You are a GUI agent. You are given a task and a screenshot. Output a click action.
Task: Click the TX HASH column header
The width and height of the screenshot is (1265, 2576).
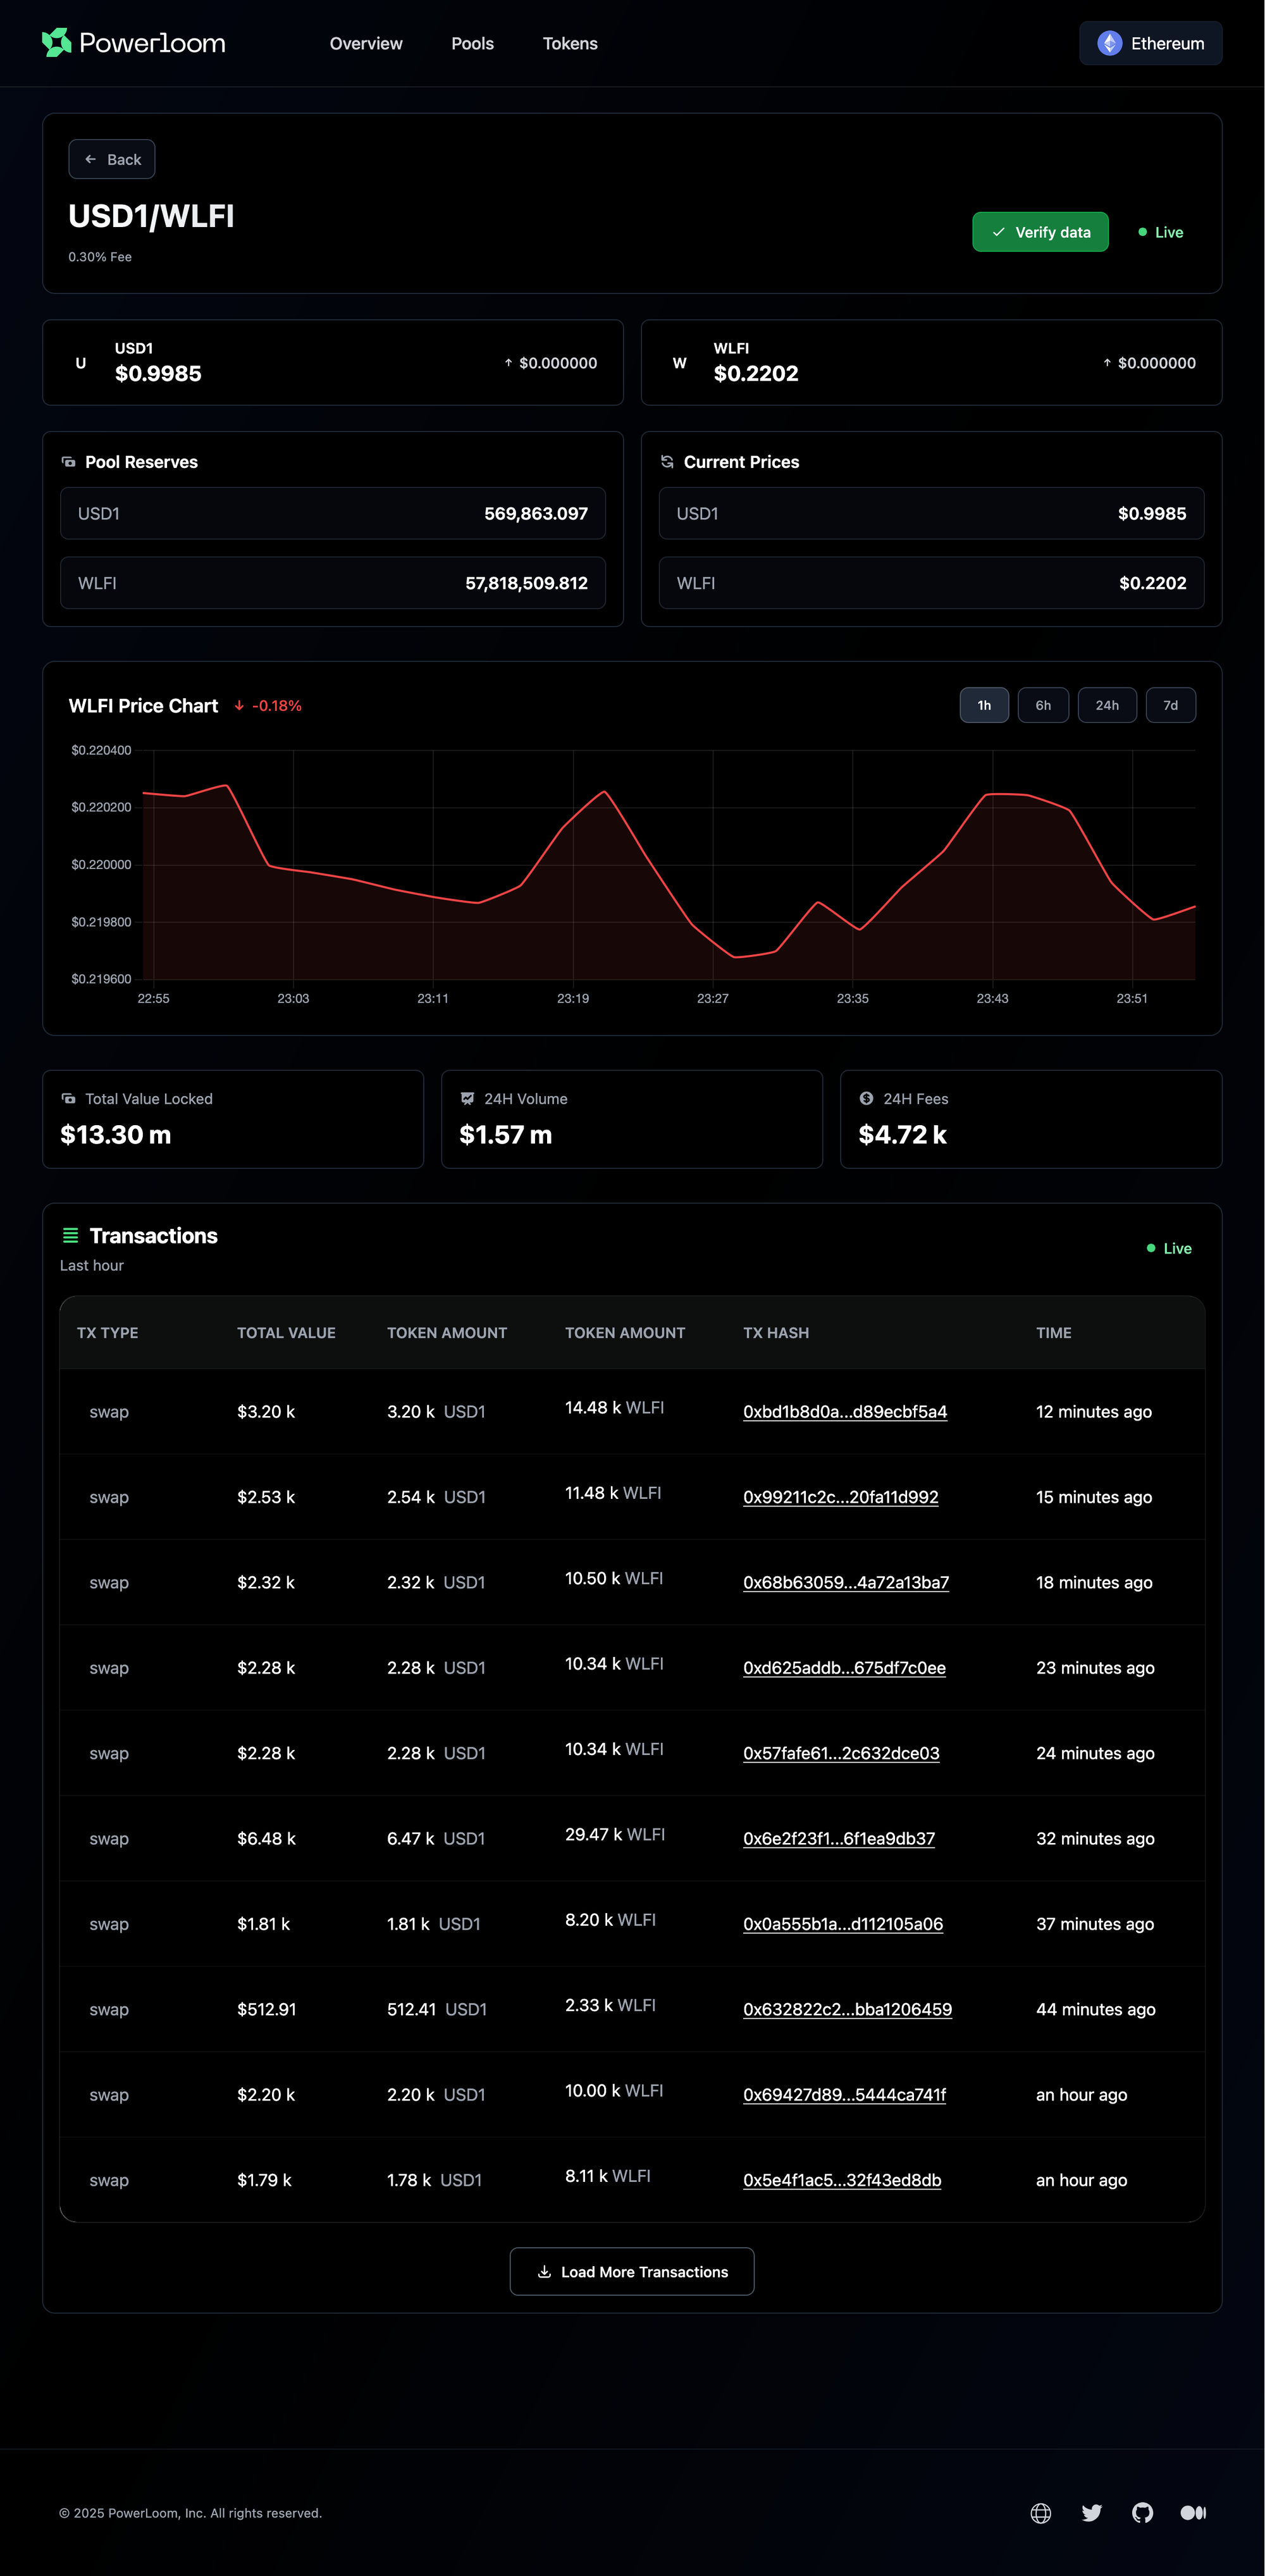(776, 1333)
